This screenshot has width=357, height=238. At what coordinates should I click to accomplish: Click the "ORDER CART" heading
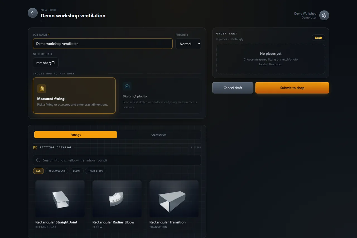pos(227,34)
